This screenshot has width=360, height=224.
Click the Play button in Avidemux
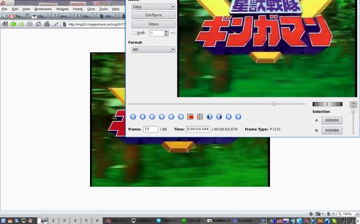133,117
